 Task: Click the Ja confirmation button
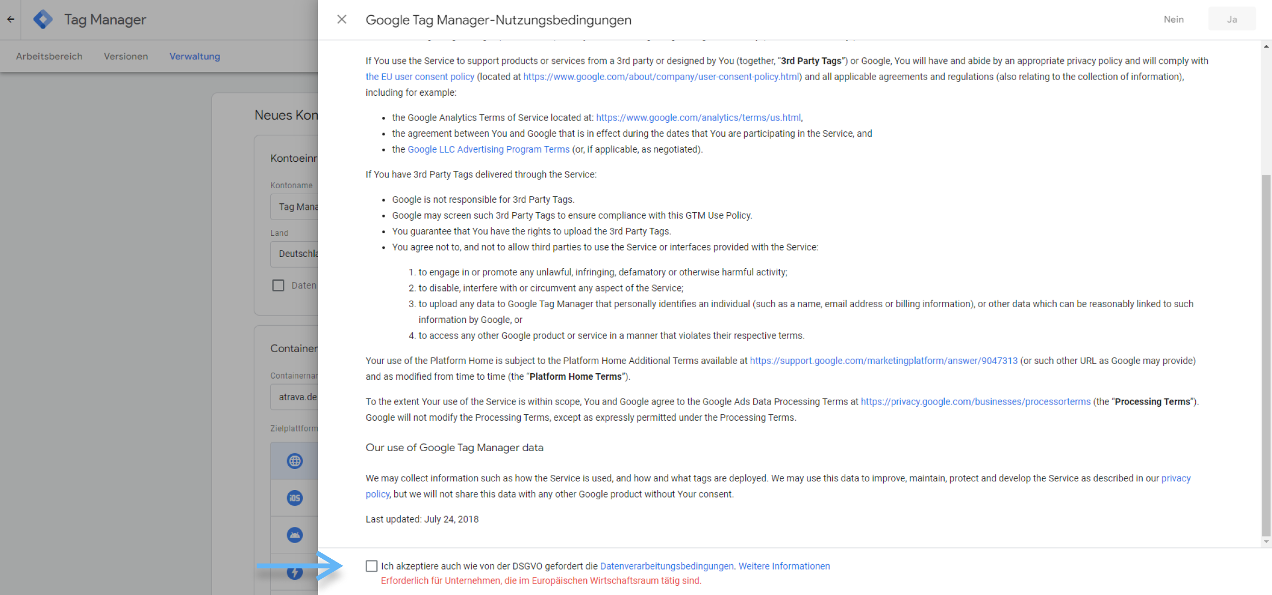[x=1232, y=19]
